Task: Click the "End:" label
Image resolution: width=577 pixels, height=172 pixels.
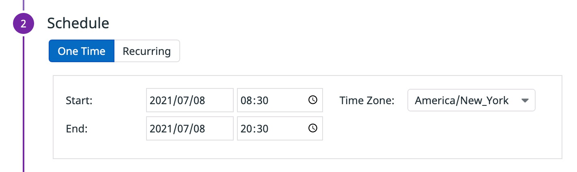Action: click(x=77, y=129)
